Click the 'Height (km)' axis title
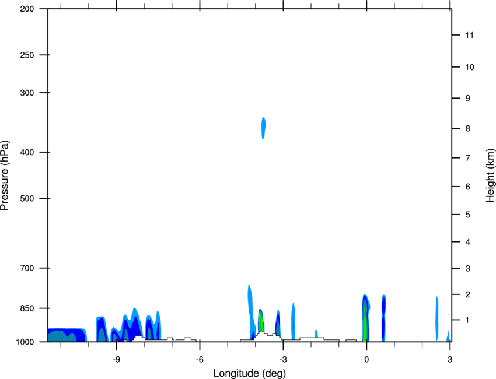Image resolution: width=496 pixels, height=379 pixels. 490,175
